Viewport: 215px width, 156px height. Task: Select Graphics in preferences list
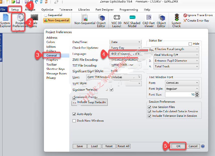pyautogui.click(x=52, y=60)
